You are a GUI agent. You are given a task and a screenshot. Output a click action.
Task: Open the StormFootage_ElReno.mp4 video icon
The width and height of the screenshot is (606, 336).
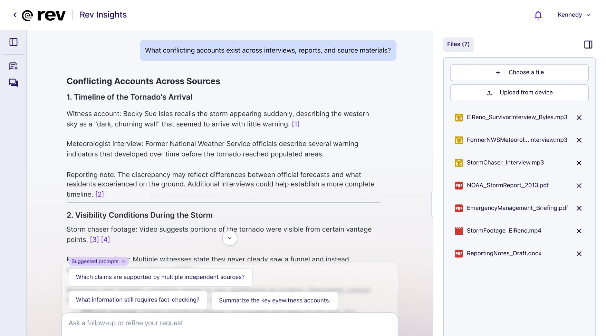[459, 231]
